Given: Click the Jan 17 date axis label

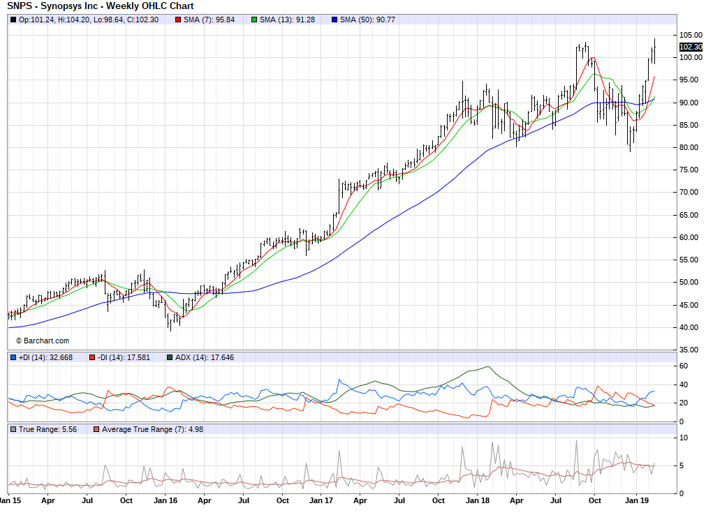Looking at the screenshot, I should (321, 500).
